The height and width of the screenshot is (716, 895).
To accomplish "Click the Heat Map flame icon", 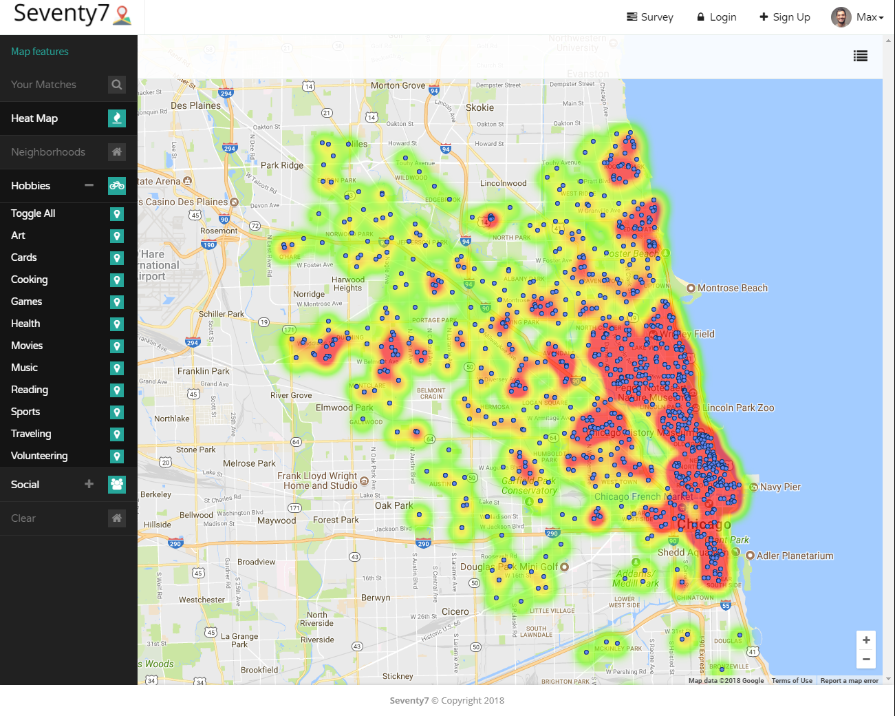I will (117, 118).
